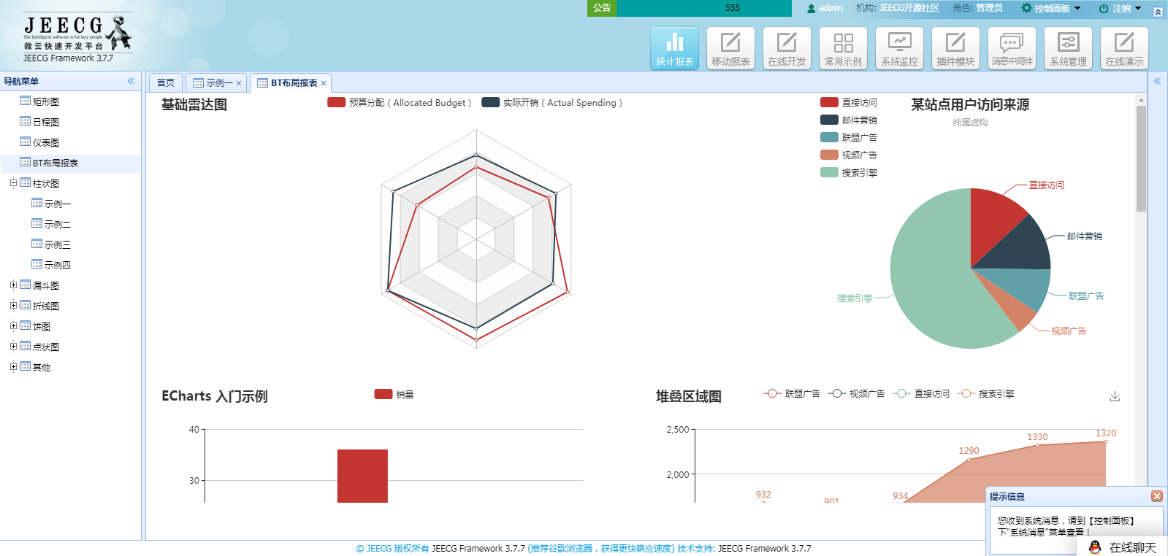
Task: Open 示例四 under 柱状图
Action: point(57,266)
